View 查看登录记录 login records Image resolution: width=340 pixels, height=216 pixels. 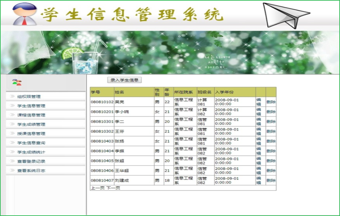[31, 161]
